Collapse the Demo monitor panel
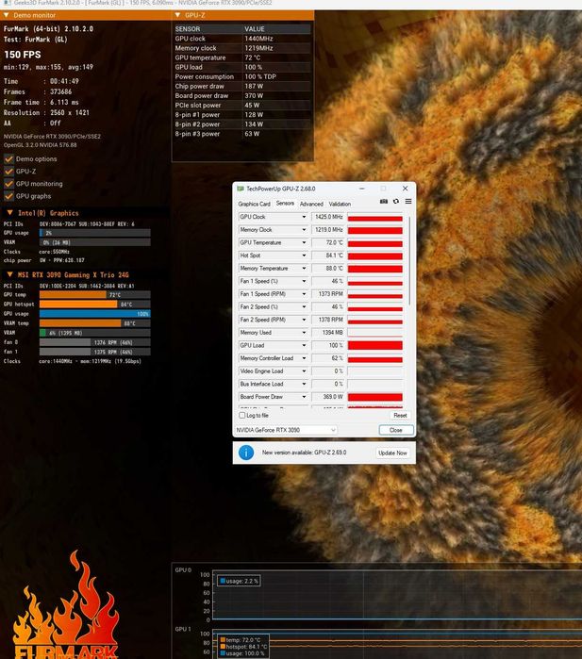 pyautogui.click(x=7, y=15)
